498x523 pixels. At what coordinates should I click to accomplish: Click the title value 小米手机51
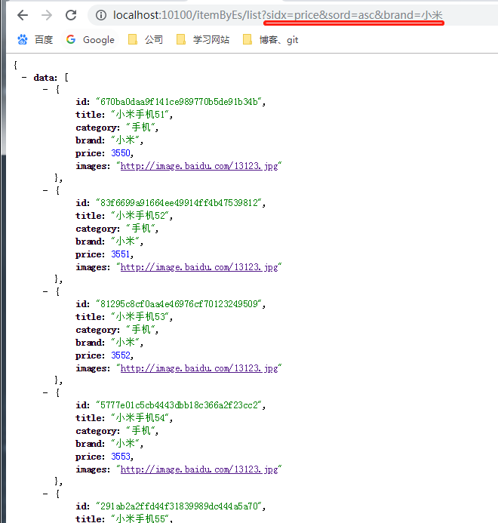point(140,115)
